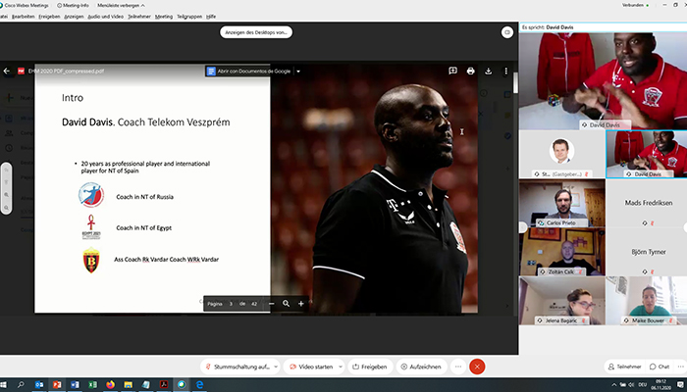
Task: Open the add comment icon in PDF toolbar
Action: coord(452,71)
